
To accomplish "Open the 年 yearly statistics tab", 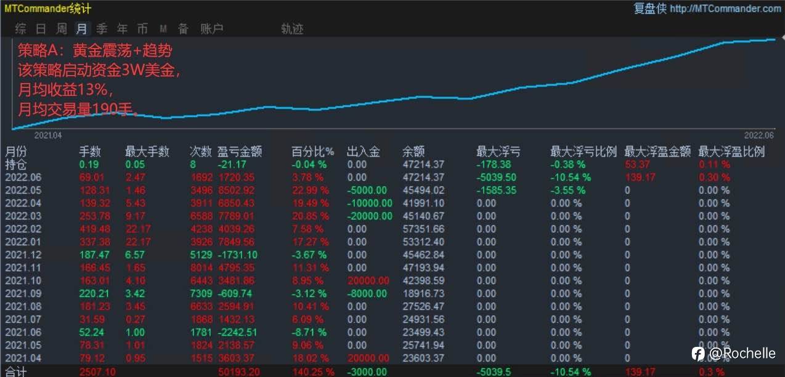I will coord(123,28).
